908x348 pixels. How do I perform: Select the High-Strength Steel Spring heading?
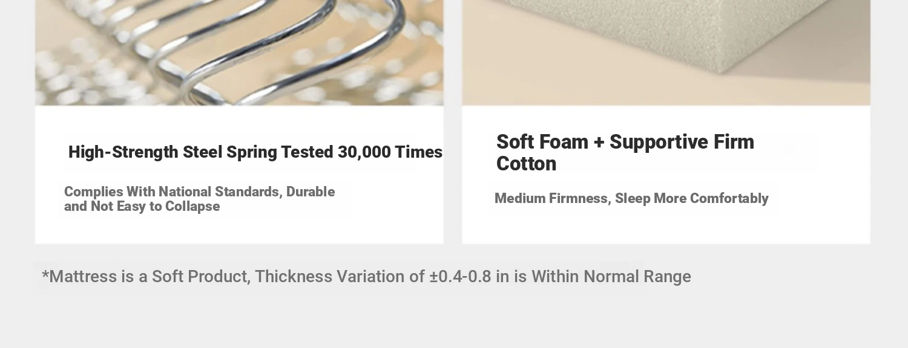(255, 152)
